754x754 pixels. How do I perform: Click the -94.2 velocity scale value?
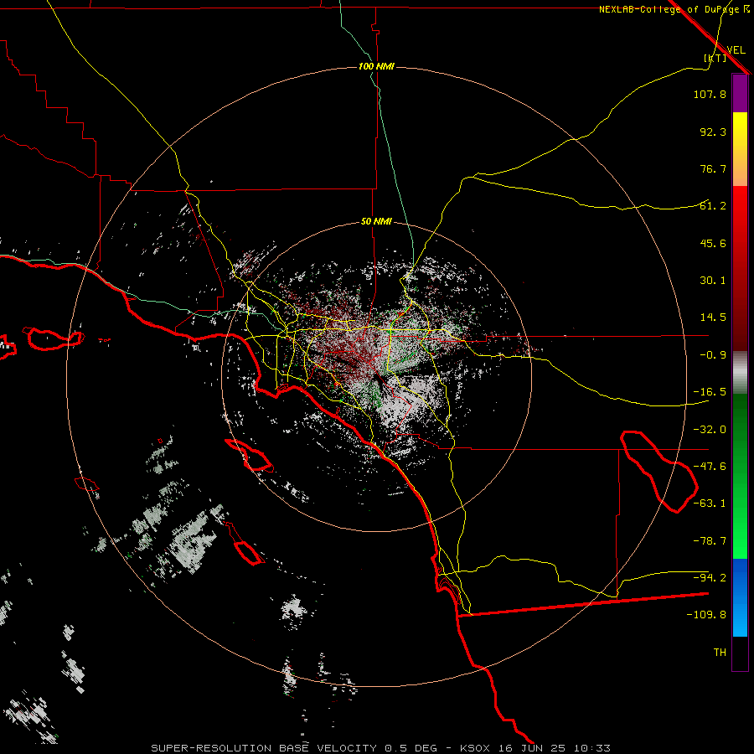coord(710,578)
